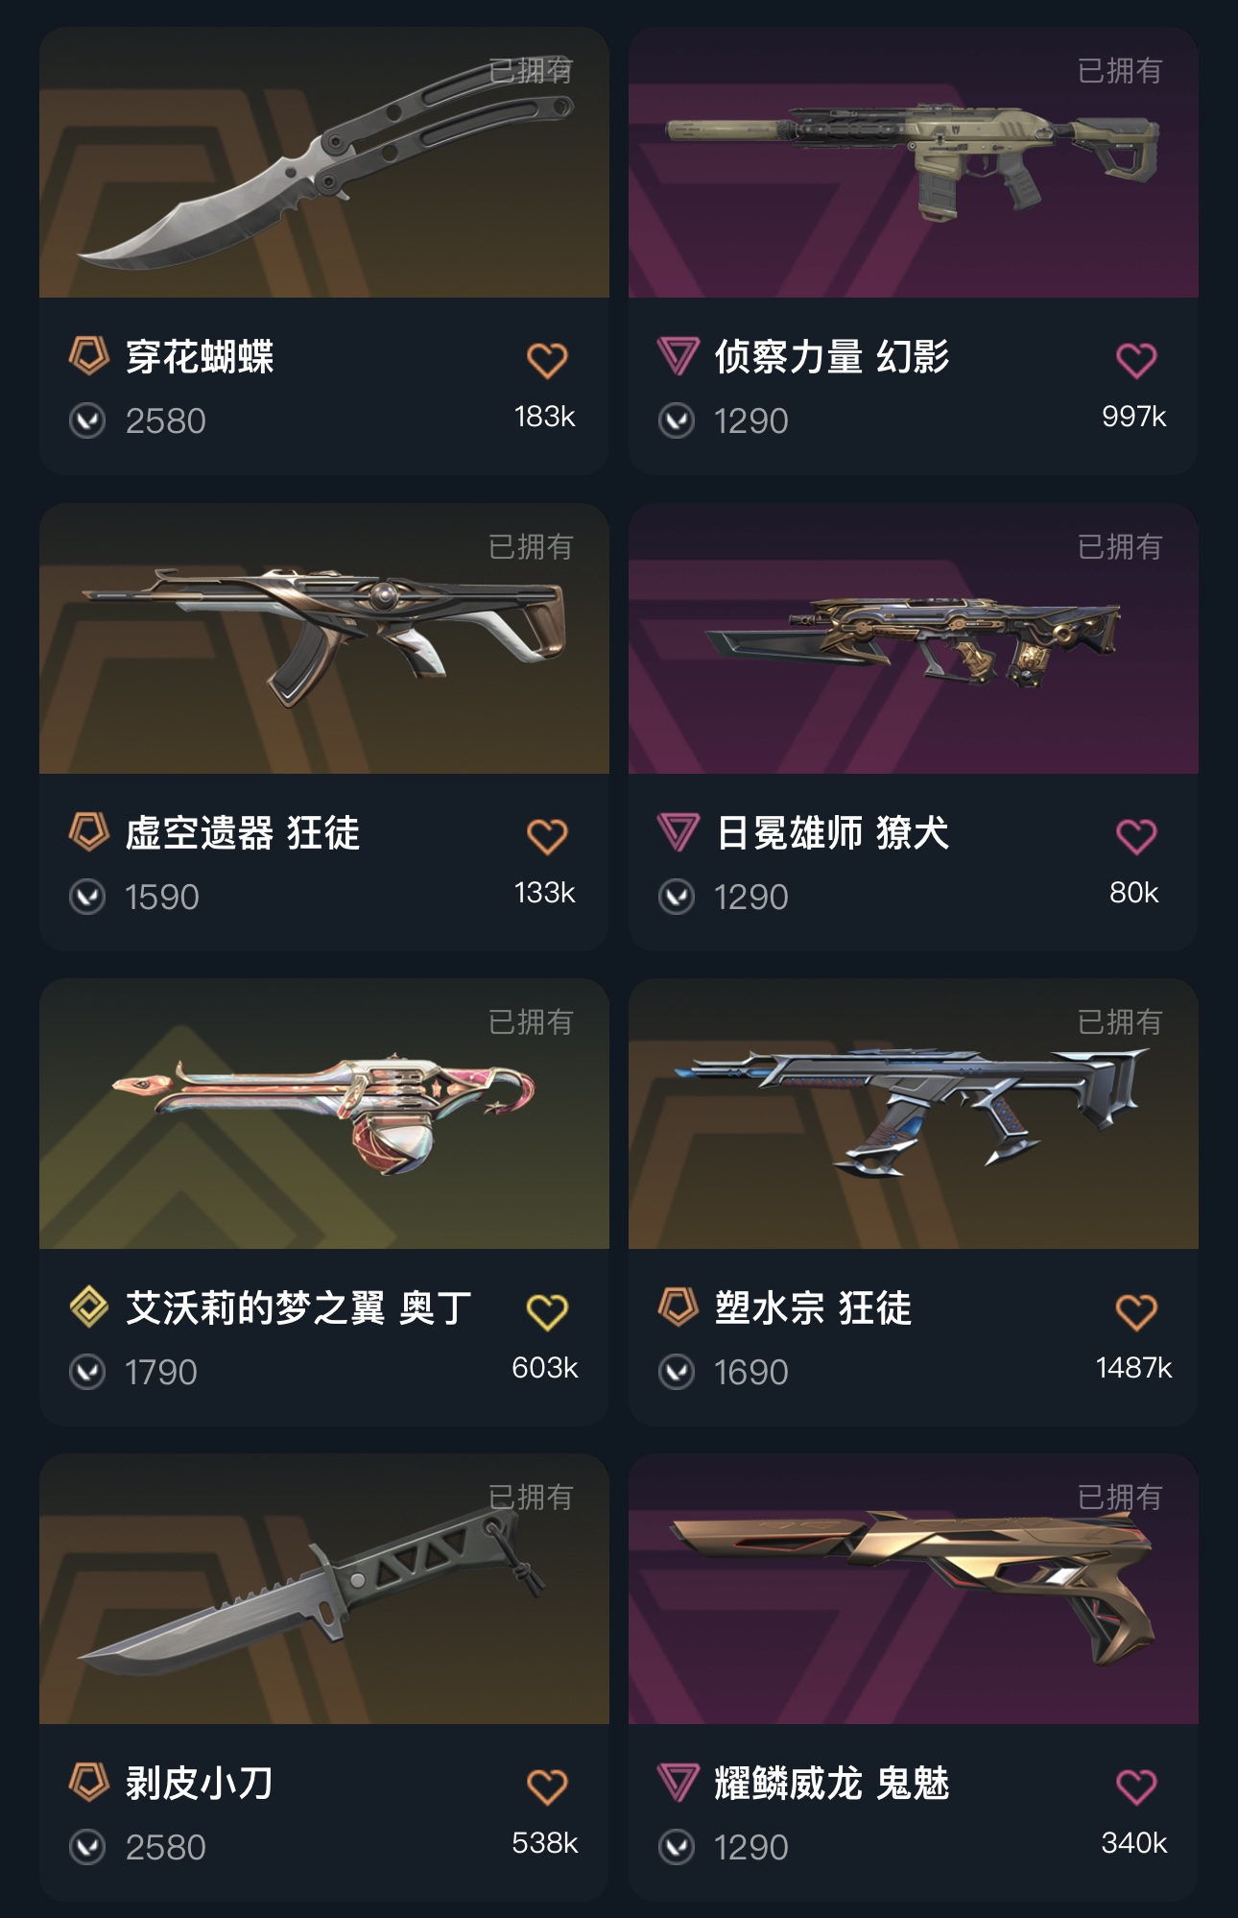Open the 日冕雄师 獠犬 skin preview

pos(913,638)
